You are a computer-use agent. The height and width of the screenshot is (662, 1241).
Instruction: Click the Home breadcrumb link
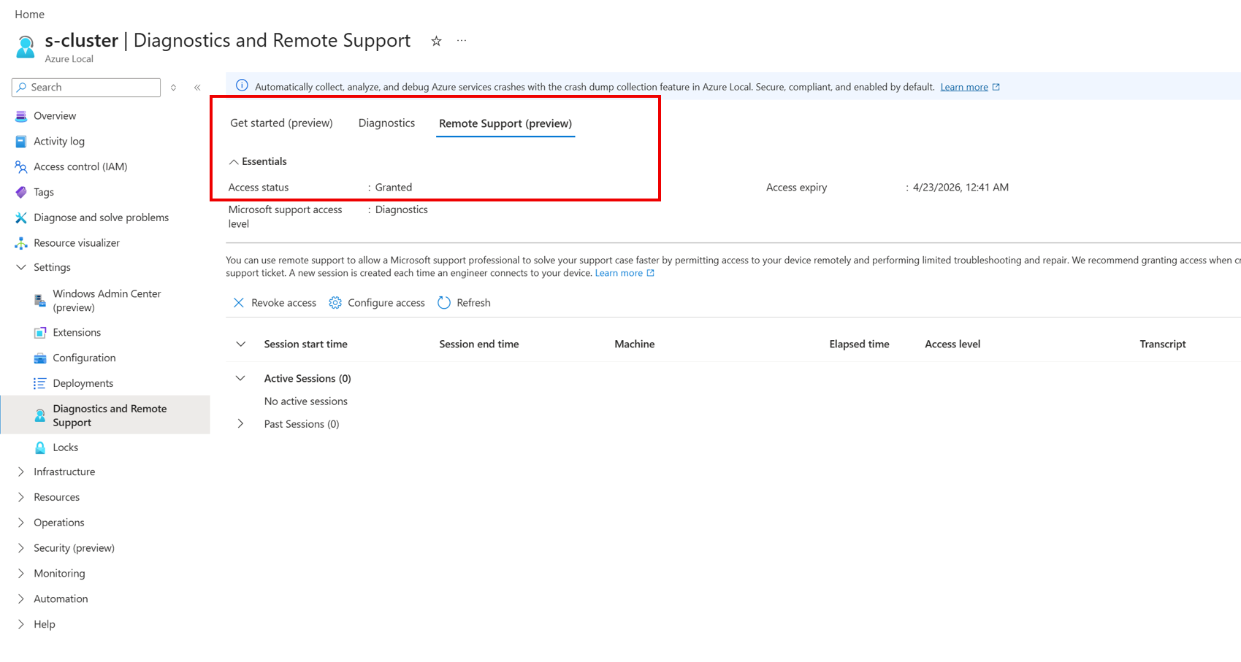coord(29,15)
